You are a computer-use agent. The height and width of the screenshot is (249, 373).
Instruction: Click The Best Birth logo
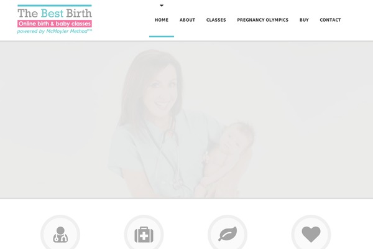(55, 19)
